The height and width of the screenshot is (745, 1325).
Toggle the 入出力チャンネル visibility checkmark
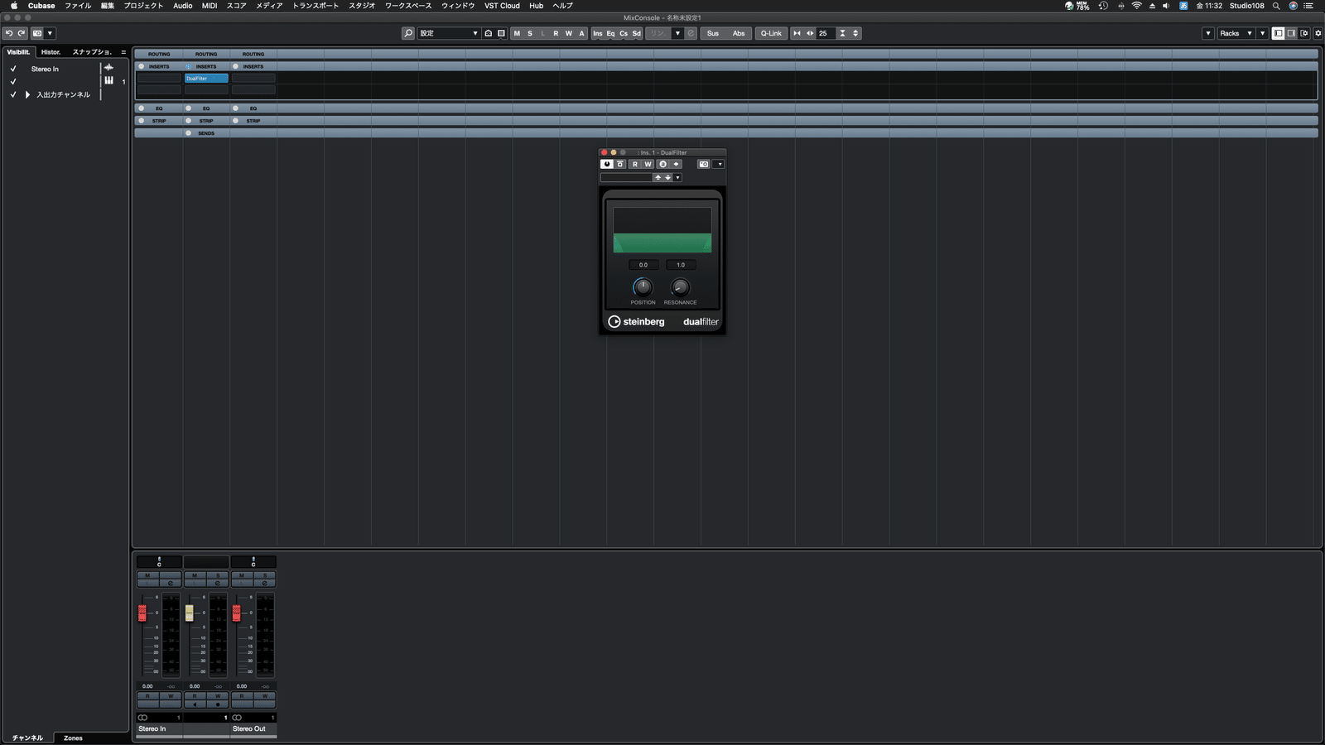tap(13, 94)
